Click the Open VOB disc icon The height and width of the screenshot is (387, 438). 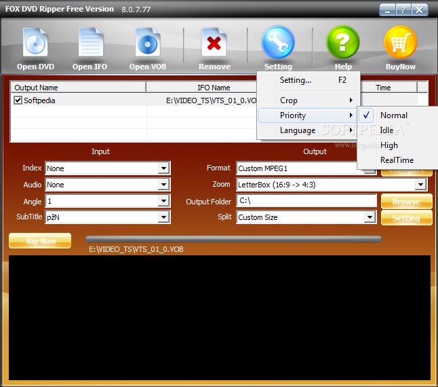pyautogui.click(x=148, y=43)
